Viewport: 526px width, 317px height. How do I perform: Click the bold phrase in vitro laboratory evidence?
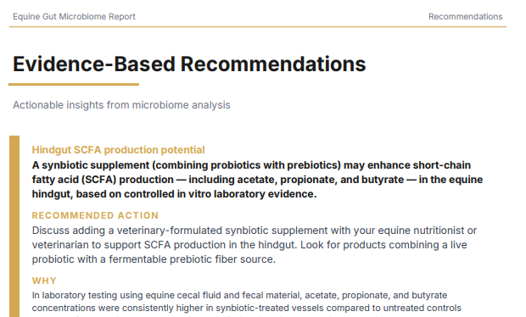(x=256, y=194)
